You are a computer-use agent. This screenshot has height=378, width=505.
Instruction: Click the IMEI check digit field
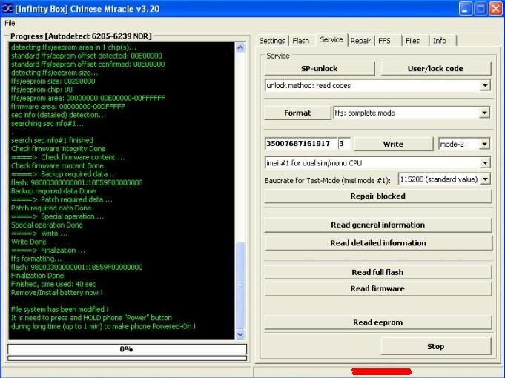coord(344,144)
